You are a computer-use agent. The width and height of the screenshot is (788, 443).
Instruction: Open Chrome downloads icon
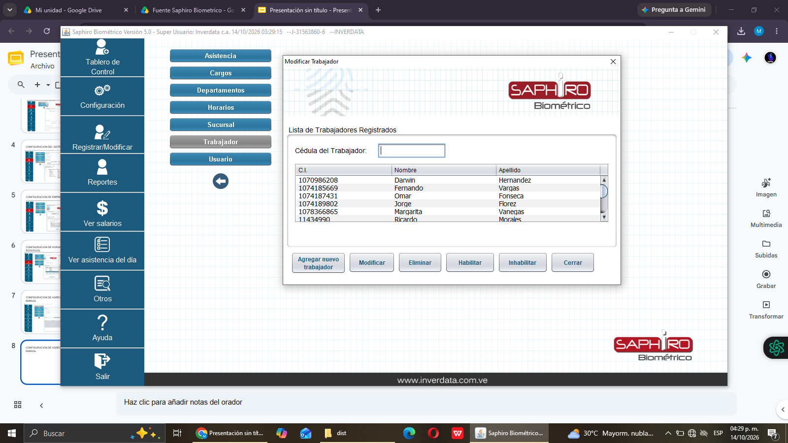click(x=741, y=31)
